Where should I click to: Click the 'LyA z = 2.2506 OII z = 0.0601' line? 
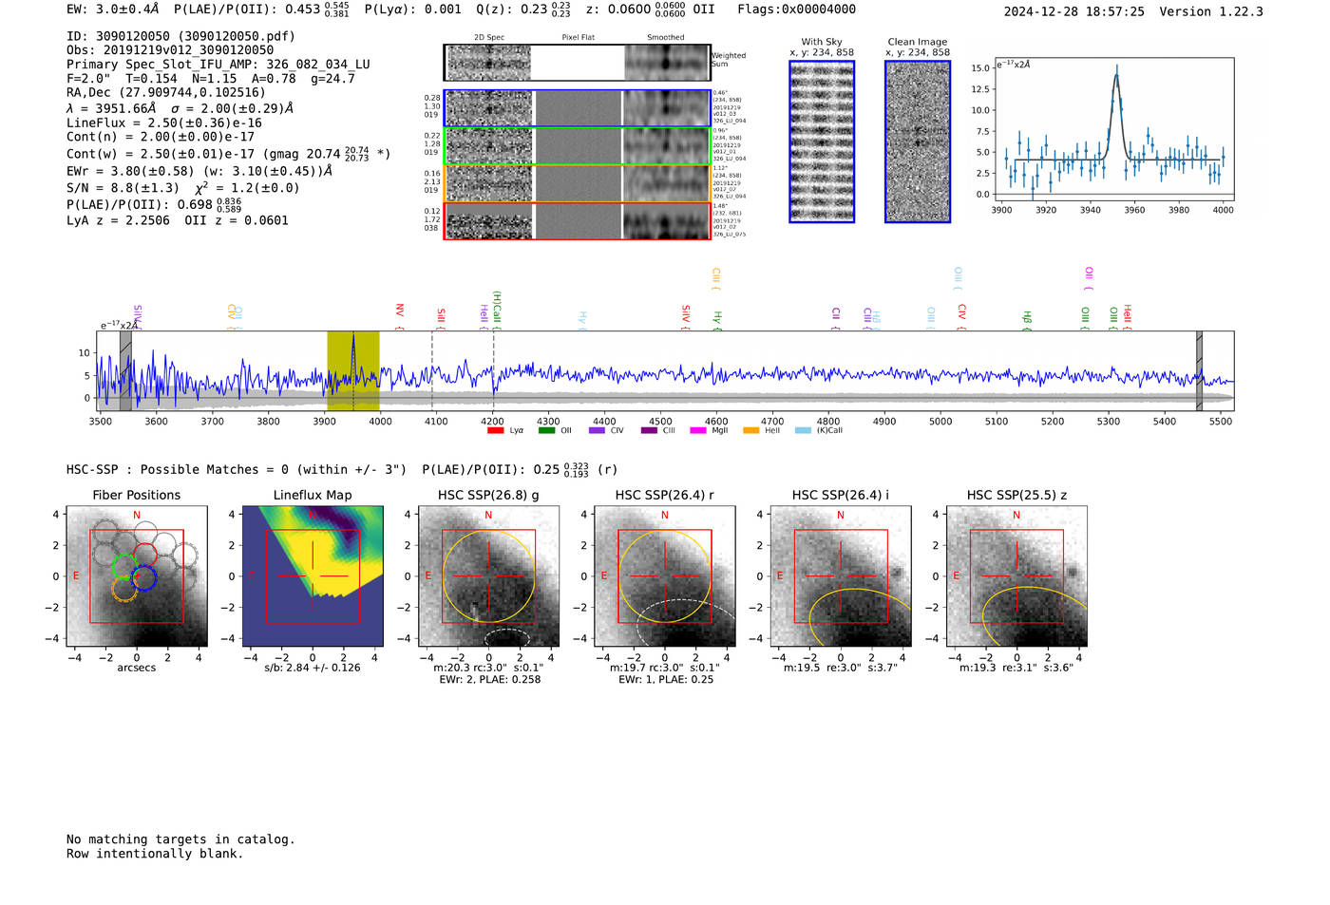(178, 220)
